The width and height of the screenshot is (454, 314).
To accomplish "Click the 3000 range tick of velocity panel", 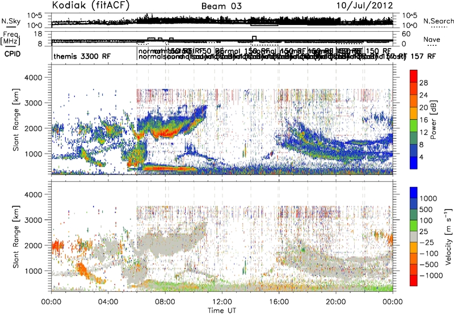I will (33, 220).
